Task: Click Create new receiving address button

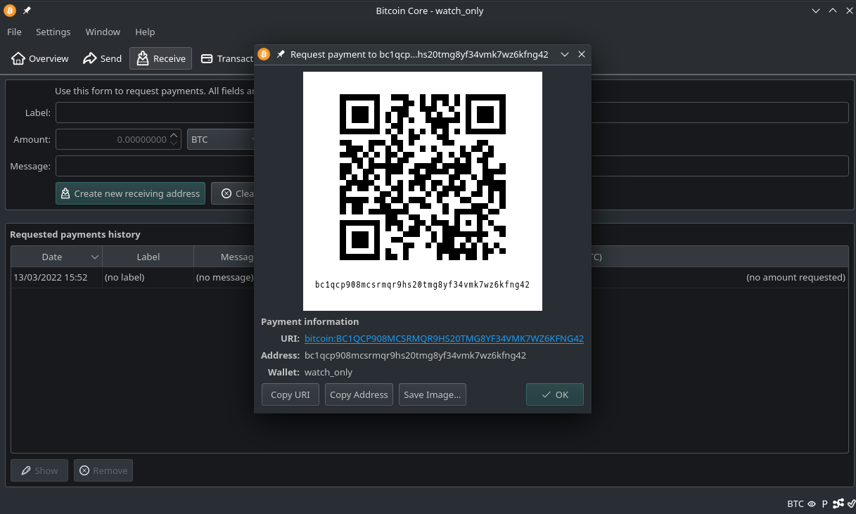Action: [130, 193]
